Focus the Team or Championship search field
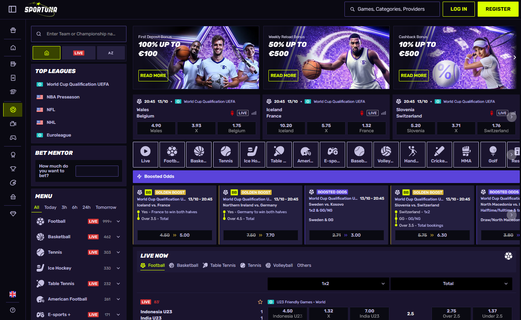The image size is (521, 320). (79, 34)
